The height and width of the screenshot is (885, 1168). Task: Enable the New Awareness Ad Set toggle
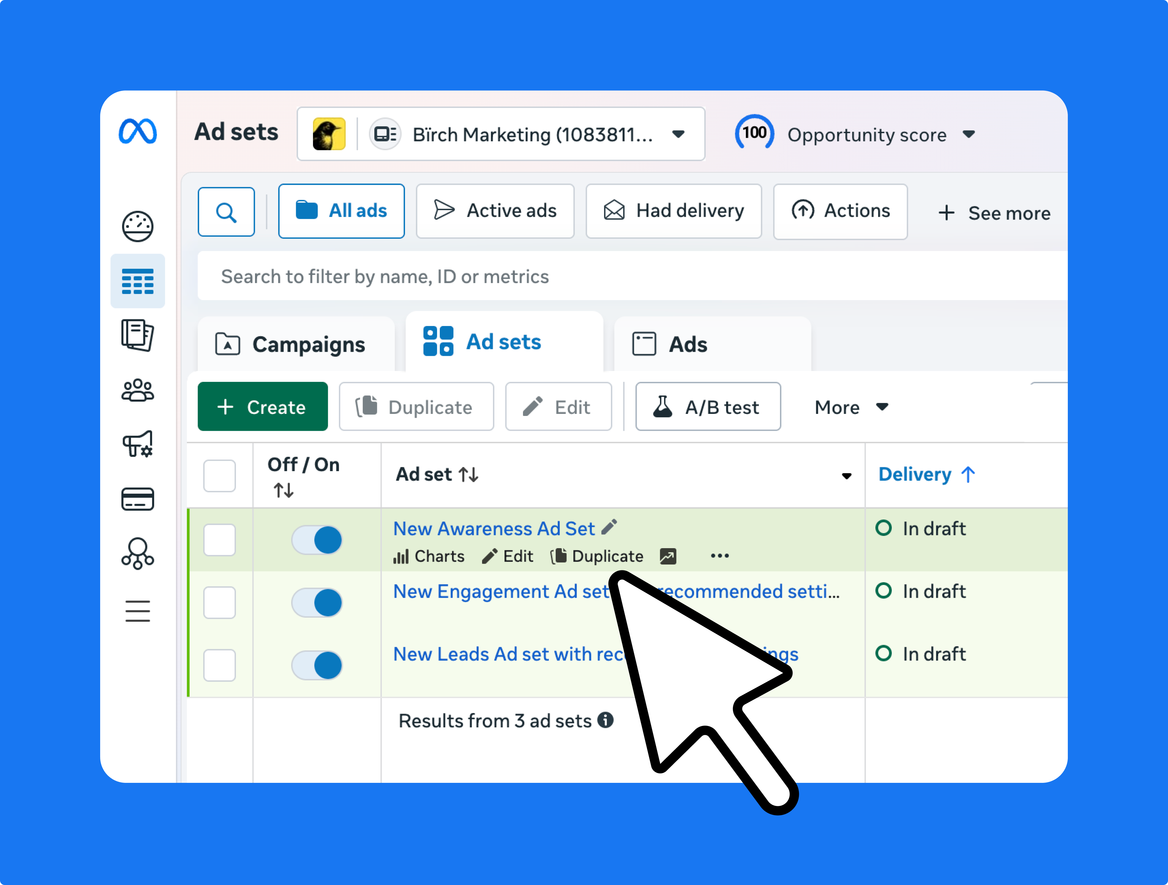tap(316, 540)
